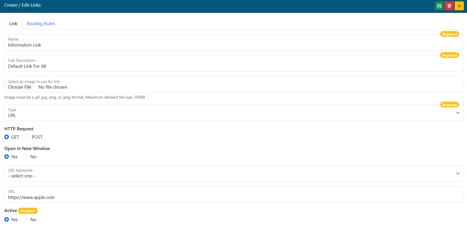
Task: Select the POST HTTP request option
Action: (27, 137)
